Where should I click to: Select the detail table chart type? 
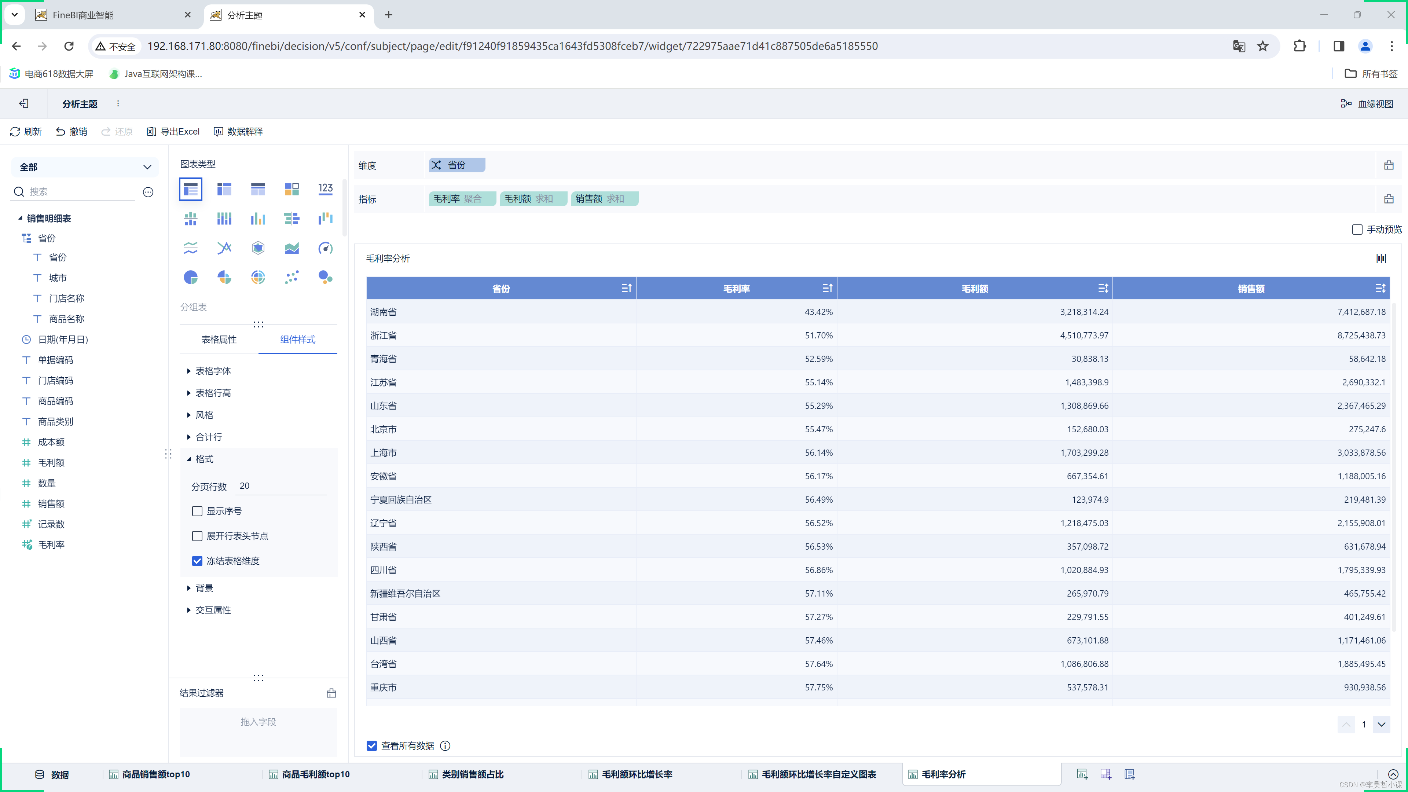click(258, 189)
